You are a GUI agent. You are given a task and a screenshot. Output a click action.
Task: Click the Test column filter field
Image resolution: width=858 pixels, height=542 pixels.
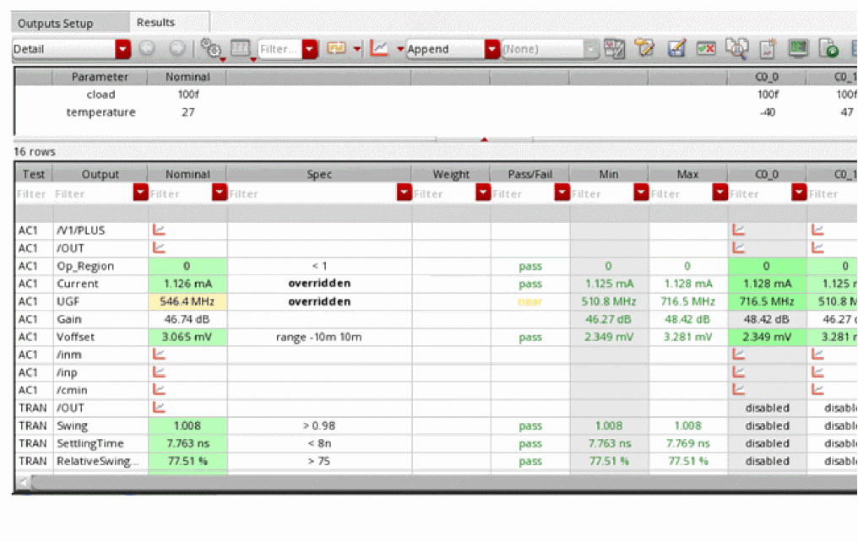(x=33, y=193)
